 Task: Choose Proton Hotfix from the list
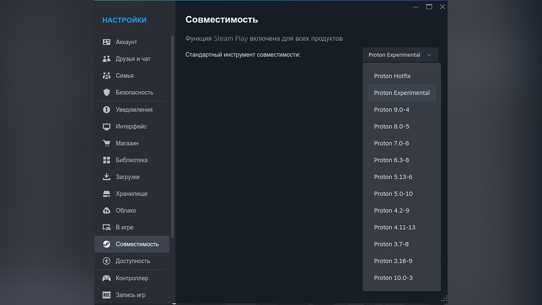click(392, 76)
